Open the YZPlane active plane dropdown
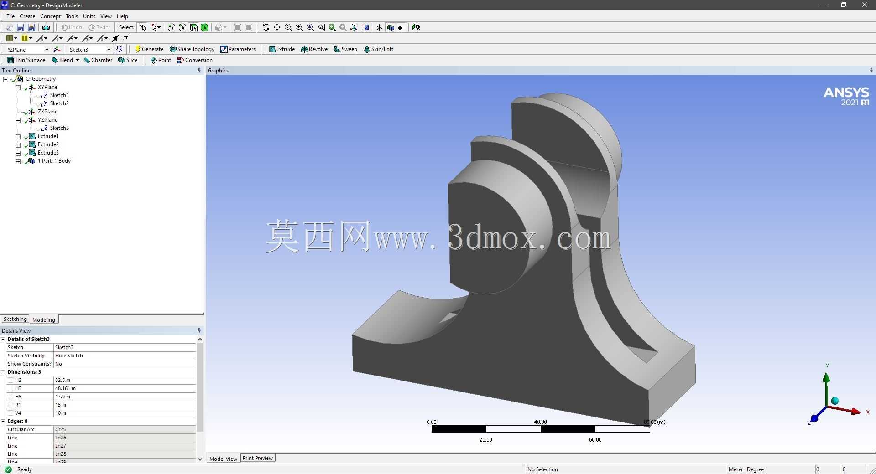This screenshot has height=474, width=876. point(47,49)
